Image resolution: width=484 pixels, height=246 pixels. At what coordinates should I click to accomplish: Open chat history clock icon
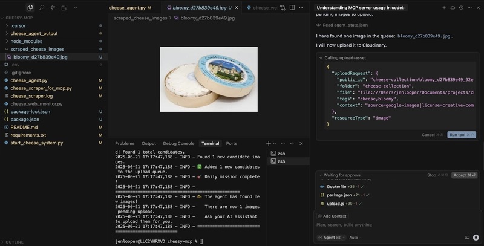(461, 8)
